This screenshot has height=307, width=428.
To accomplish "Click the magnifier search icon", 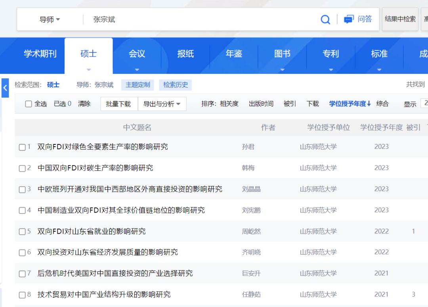I will tap(325, 19).
